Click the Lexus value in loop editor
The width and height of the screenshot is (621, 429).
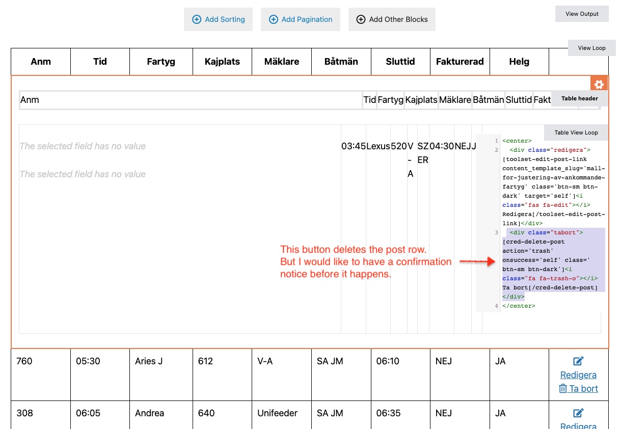tap(379, 146)
